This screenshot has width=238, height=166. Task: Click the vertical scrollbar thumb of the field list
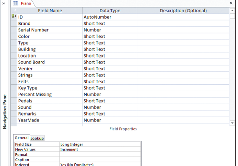point(232,16)
